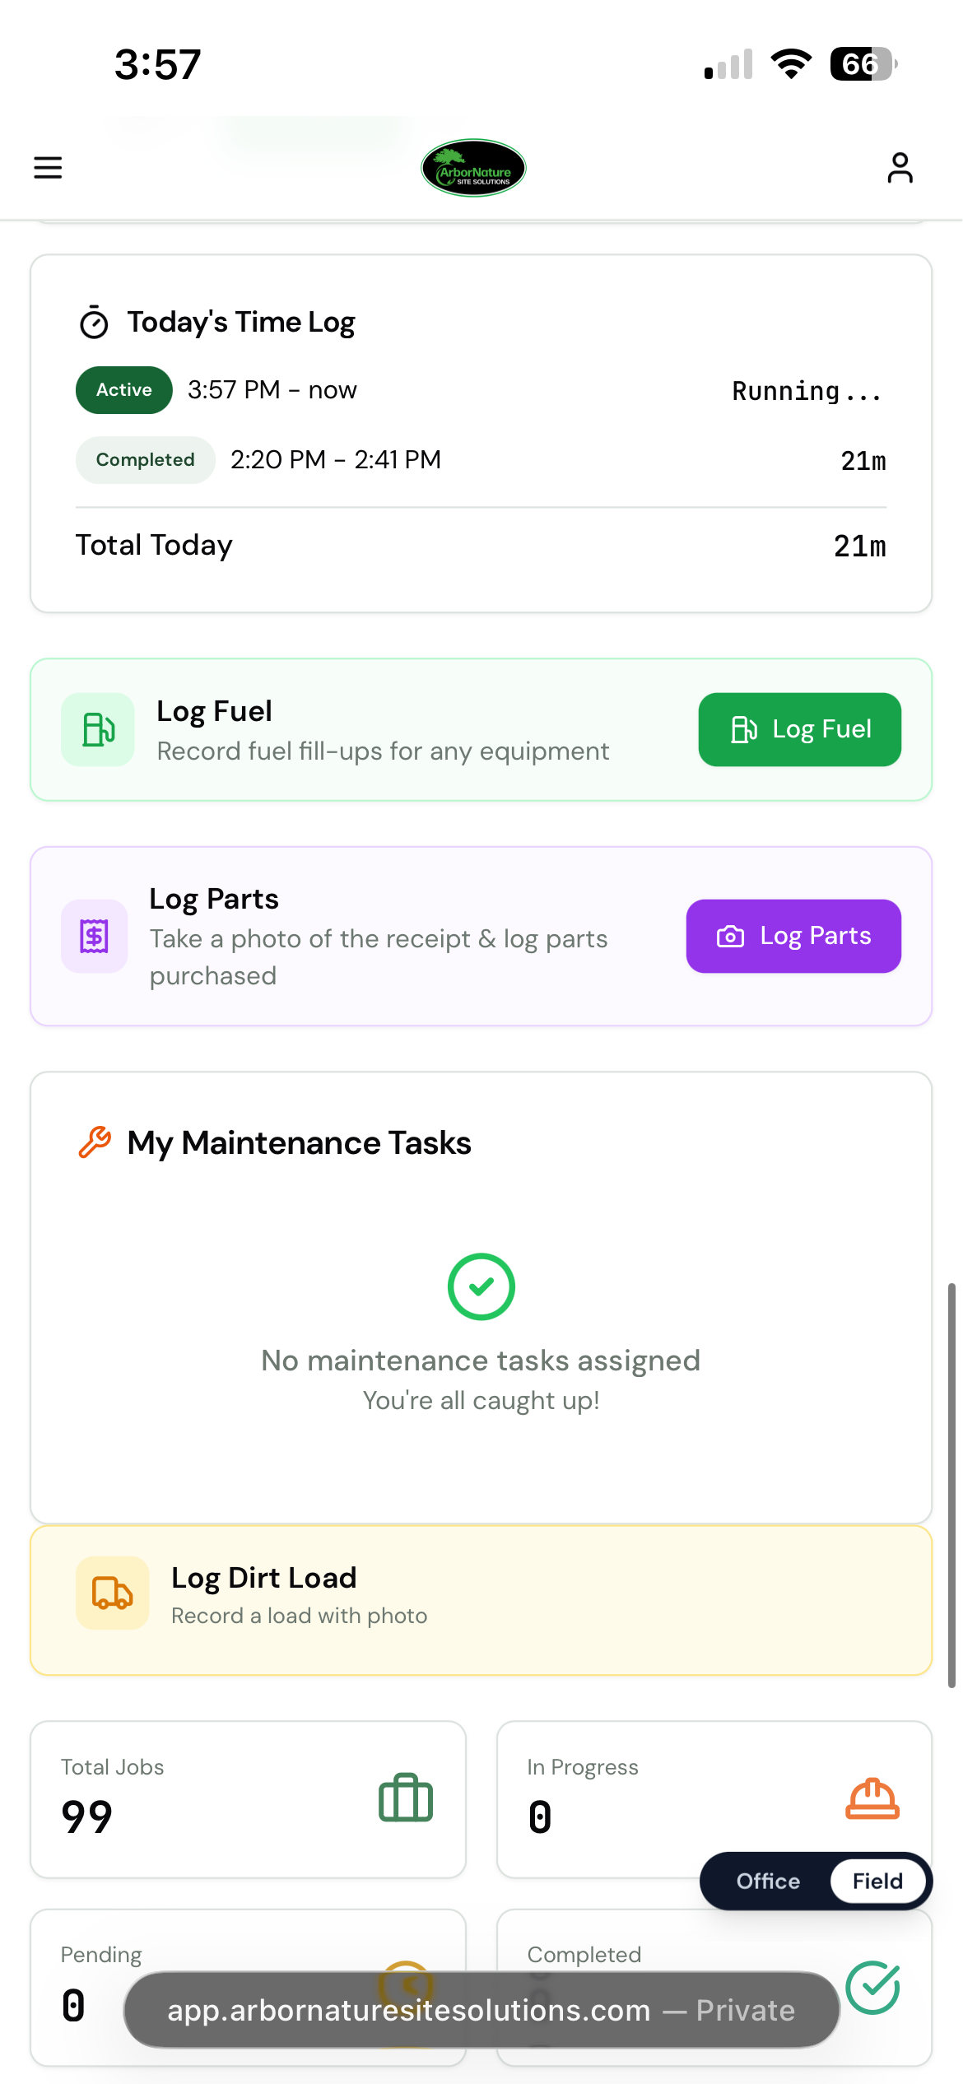Click the purple Log Parts button
The height and width of the screenshot is (2084, 963).
[793, 936]
